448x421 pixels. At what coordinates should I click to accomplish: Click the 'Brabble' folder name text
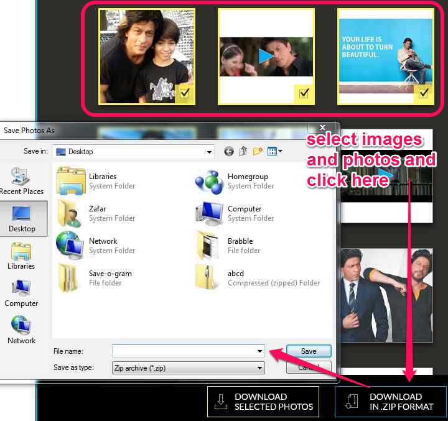click(x=240, y=241)
